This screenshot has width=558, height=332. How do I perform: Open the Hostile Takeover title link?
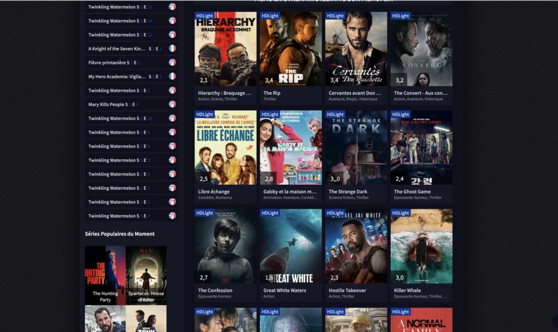(347, 291)
